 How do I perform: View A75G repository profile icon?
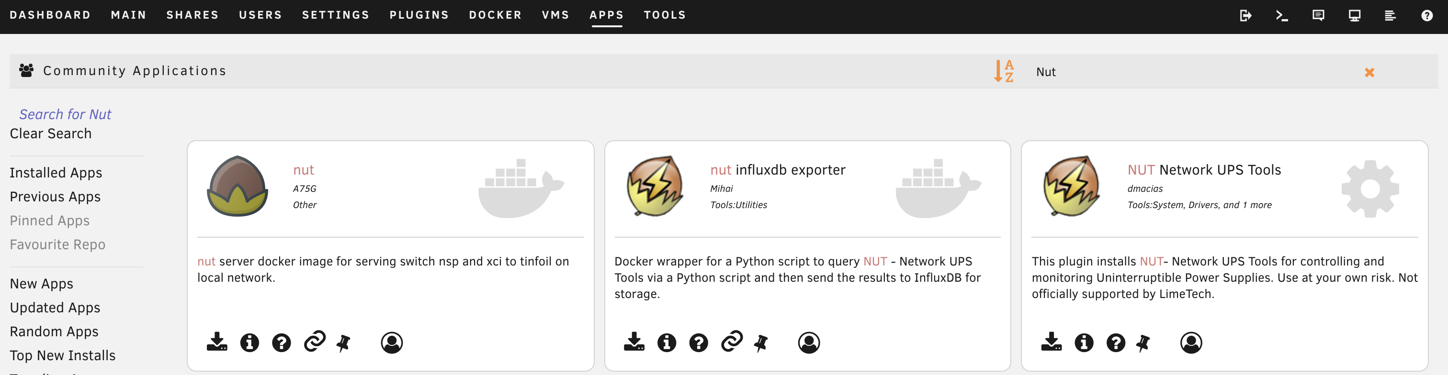pyautogui.click(x=392, y=342)
